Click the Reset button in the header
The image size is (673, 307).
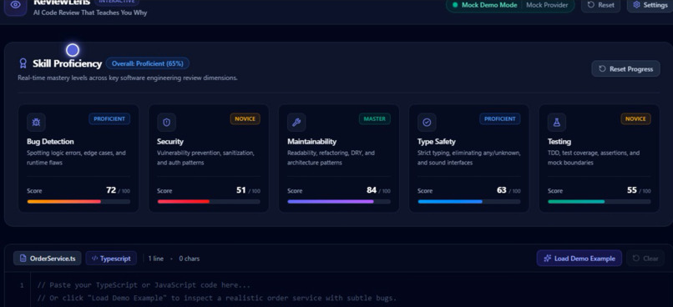click(x=600, y=5)
